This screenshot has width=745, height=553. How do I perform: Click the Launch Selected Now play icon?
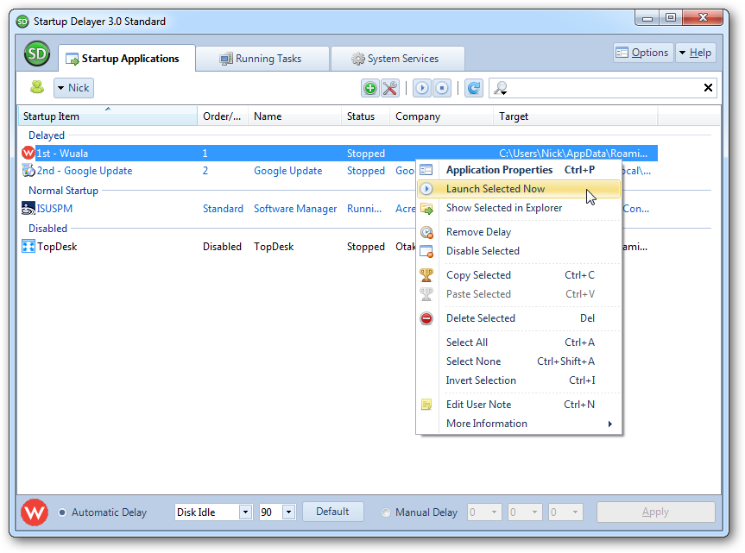tap(426, 189)
